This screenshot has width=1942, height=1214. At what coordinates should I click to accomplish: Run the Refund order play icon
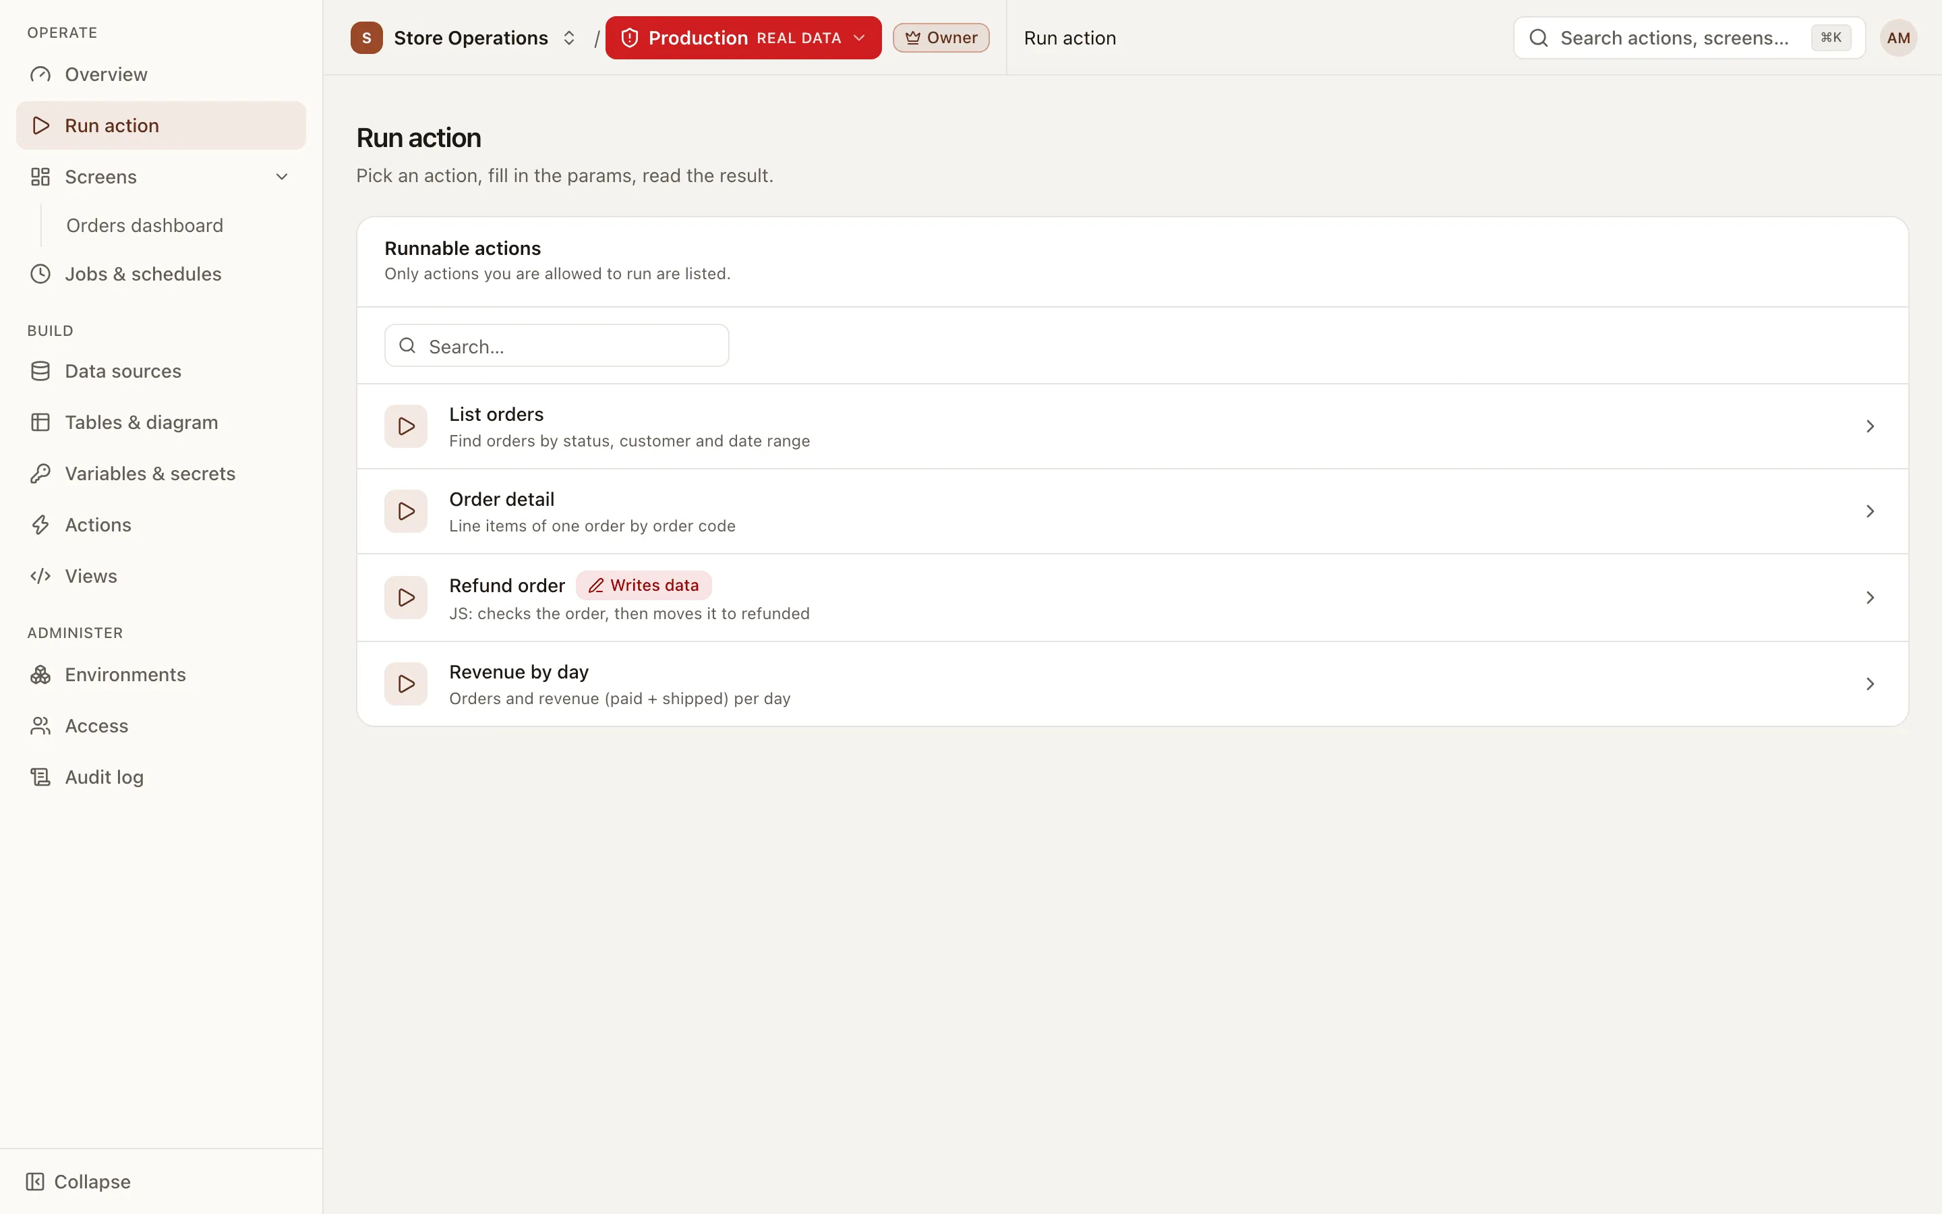pos(406,598)
